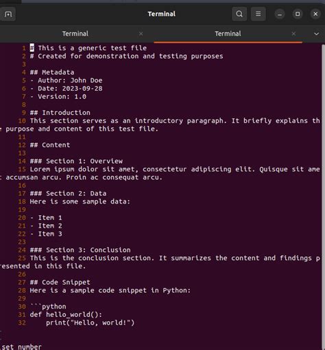Click 'resented in this file.' wrapped line
This screenshot has width=325, height=350.
coord(43,266)
